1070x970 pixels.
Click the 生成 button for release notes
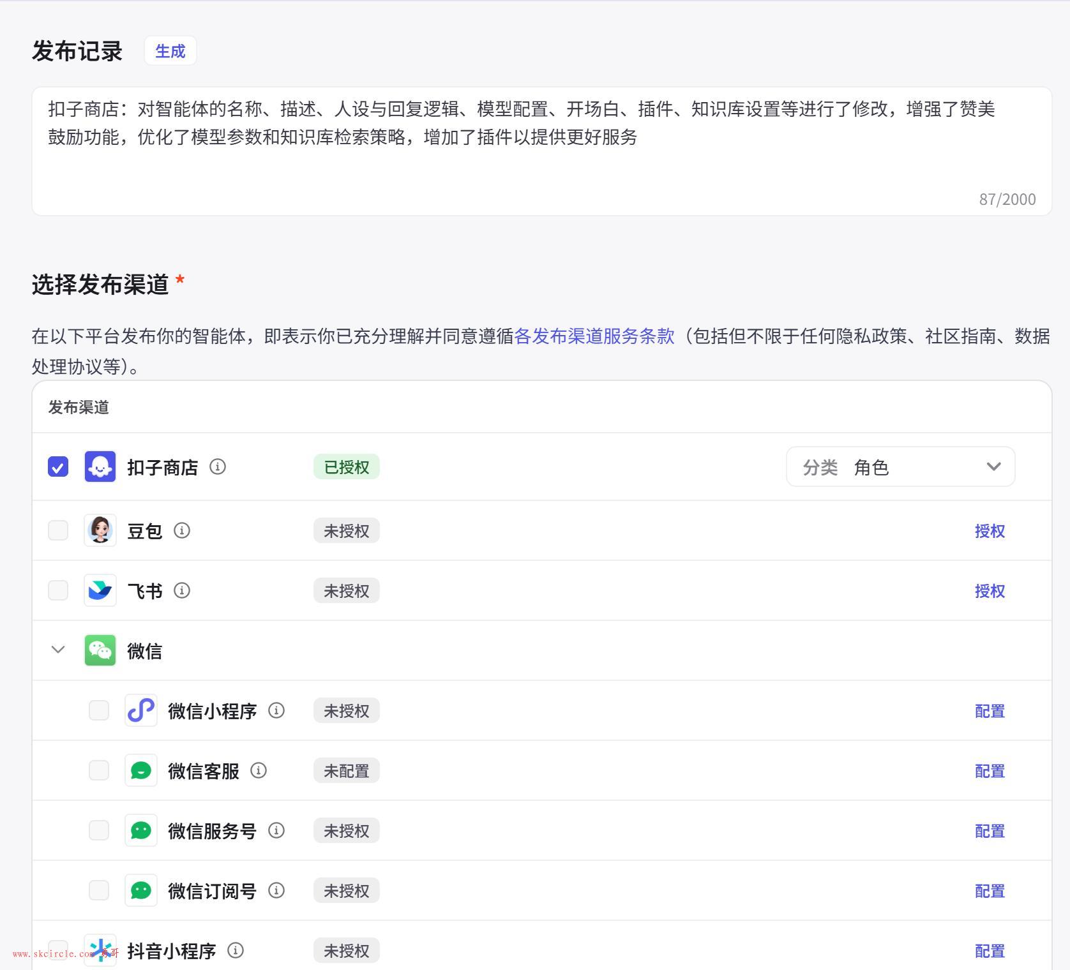click(170, 51)
